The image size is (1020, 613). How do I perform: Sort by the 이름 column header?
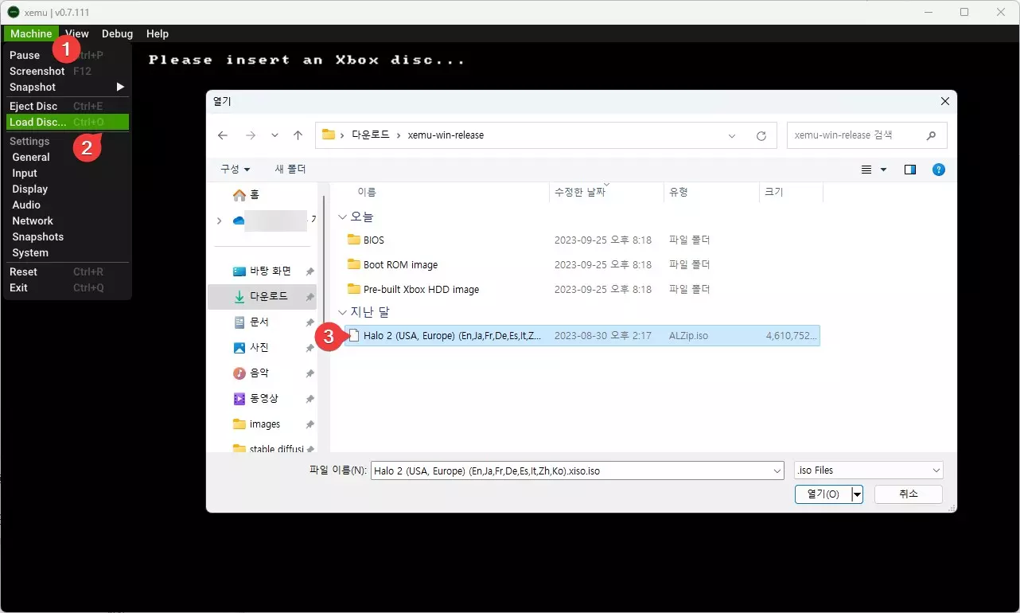(366, 192)
